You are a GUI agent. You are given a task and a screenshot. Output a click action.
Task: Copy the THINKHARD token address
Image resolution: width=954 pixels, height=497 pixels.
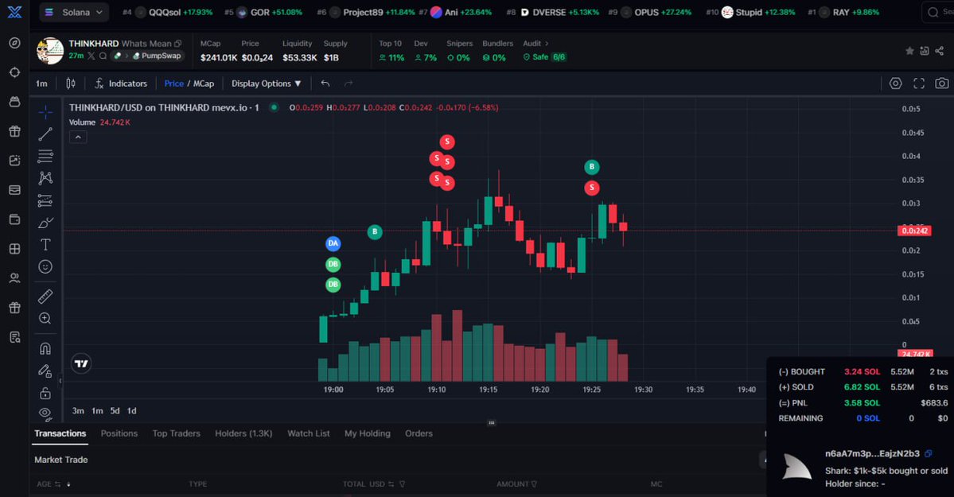pyautogui.click(x=177, y=43)
